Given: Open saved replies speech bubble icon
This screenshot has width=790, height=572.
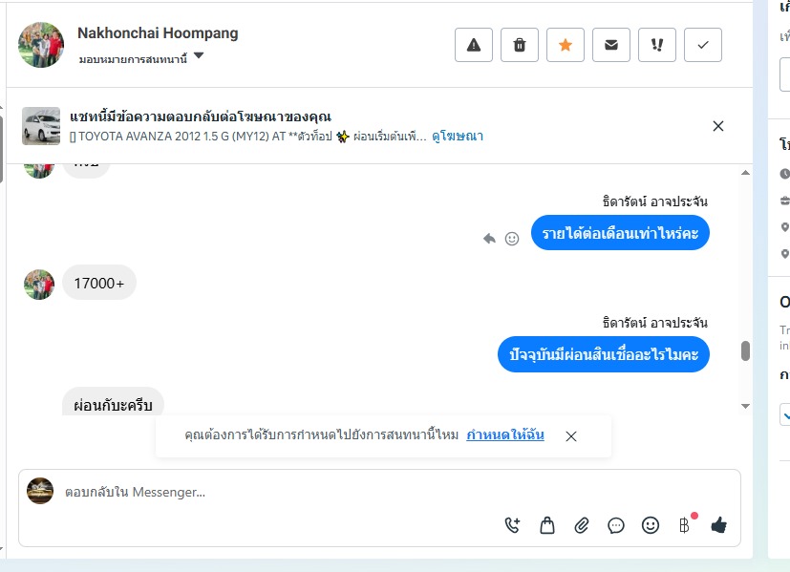Looking at the screenshot, I should point(616,525).
